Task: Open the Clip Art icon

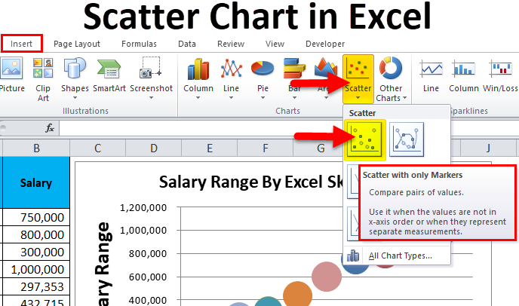Action: (43, 68)
